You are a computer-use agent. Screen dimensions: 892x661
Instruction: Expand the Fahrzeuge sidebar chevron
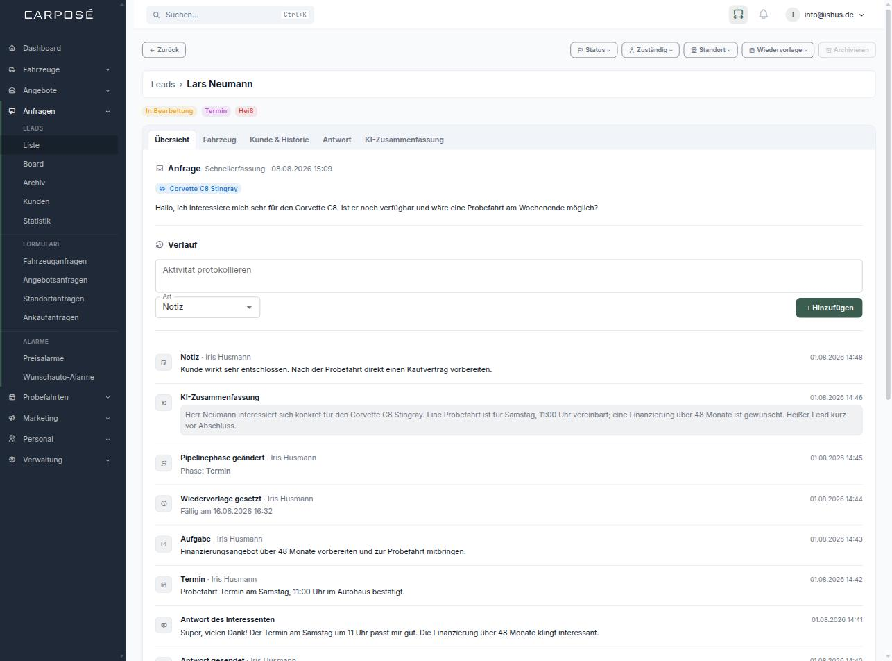108,69
